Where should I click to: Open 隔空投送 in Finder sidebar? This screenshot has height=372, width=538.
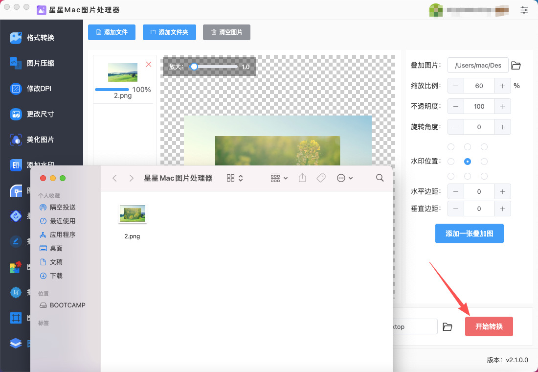click(58, 208)
